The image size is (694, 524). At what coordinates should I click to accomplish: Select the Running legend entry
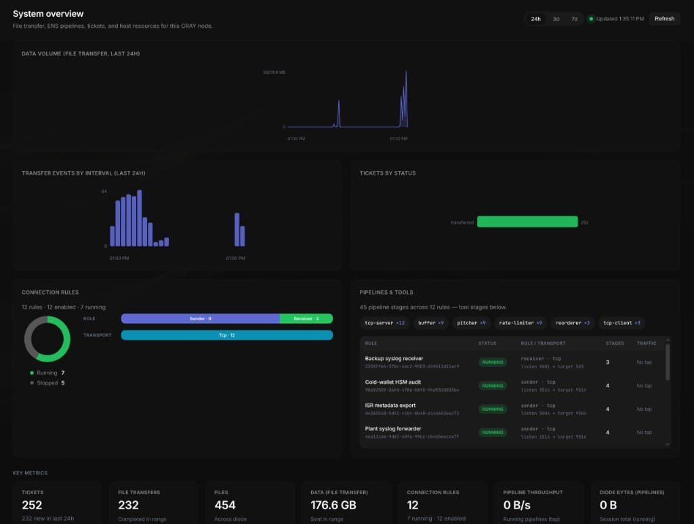[47, 373]
